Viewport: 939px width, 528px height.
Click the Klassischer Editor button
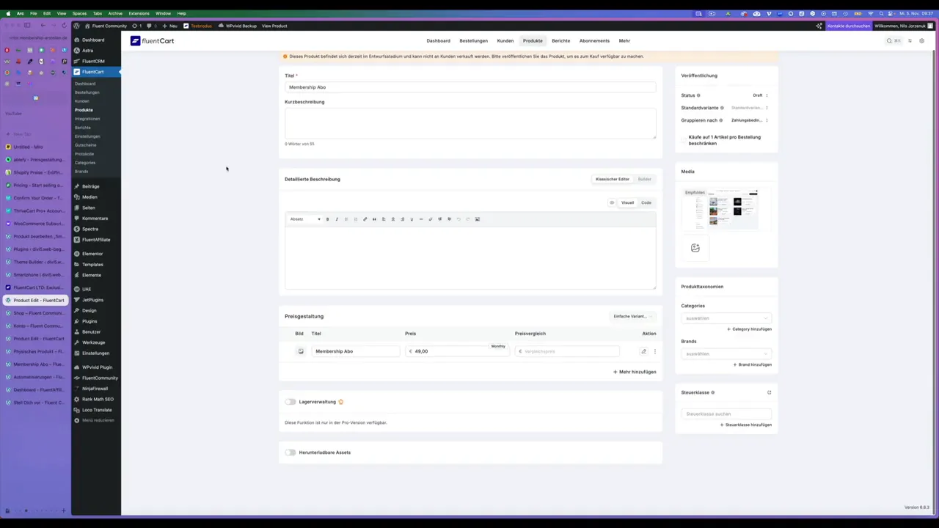click(x=612, y=179)
